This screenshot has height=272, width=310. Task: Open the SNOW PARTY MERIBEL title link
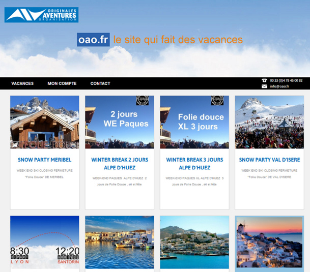click(x=44, y=160)
